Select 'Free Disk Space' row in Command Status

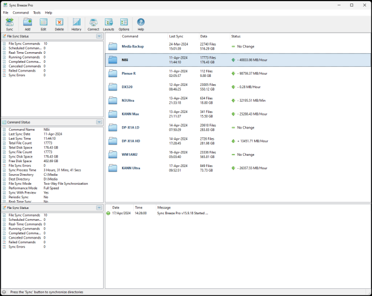pyautogui.click(x=20, y=161)
